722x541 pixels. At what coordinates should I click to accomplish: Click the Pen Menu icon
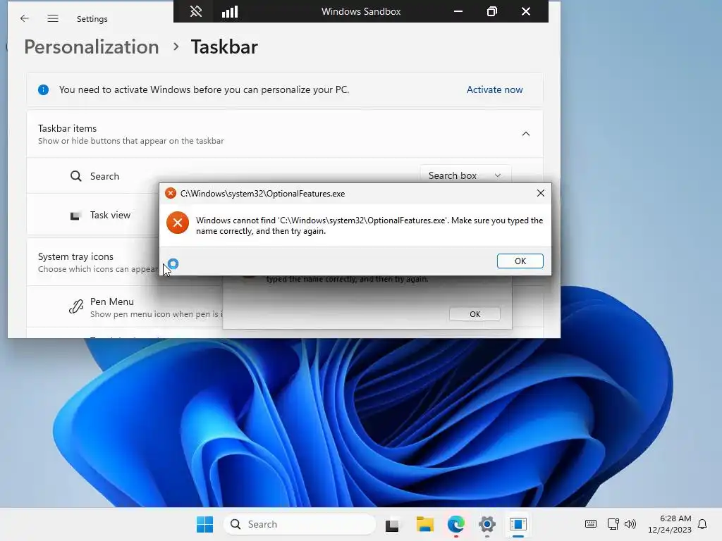[76, 306]
